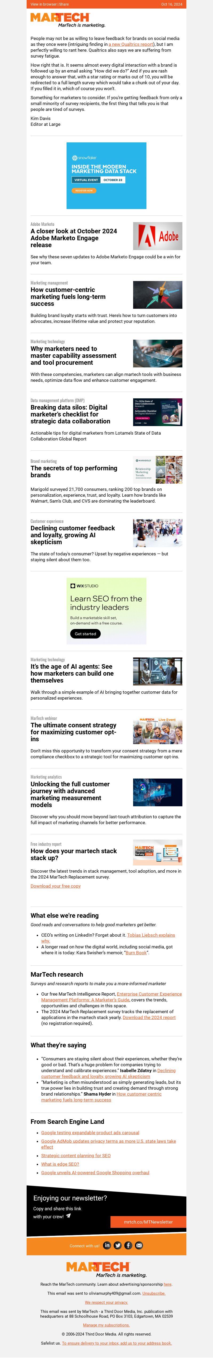This screenshot has width=213, height=1363.
Task: Open the new Qualtrics report link
Action: point(131,45)
